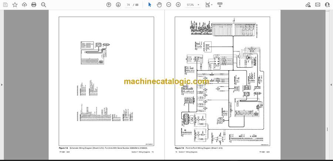Click the Save file icon

pyautogui.click(x=5, y=5)
